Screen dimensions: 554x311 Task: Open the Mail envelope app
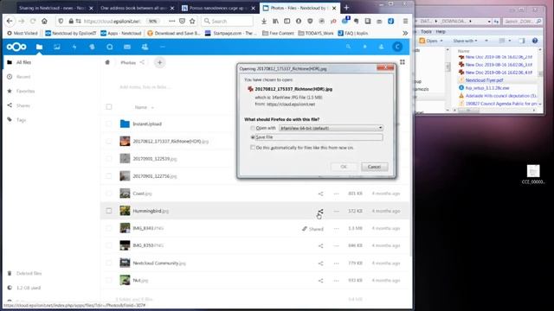(127, 47)
